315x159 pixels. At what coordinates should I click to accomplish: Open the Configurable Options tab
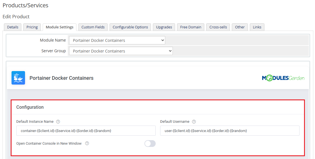(x=130, y=27)
